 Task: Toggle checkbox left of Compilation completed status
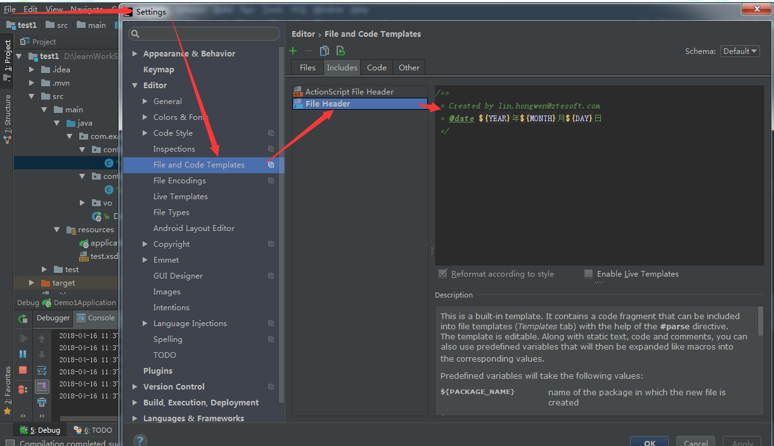[9, 443]
